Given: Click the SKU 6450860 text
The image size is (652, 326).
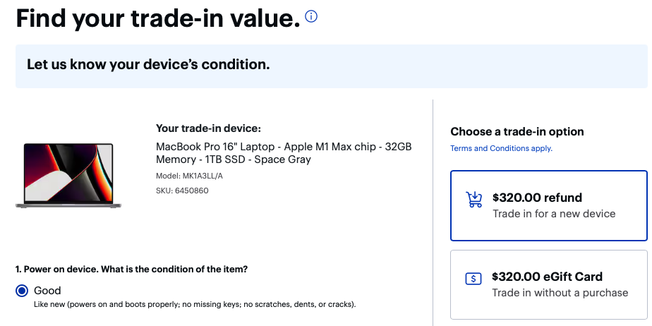Looking at the screenshot, I should coord(182,191).
